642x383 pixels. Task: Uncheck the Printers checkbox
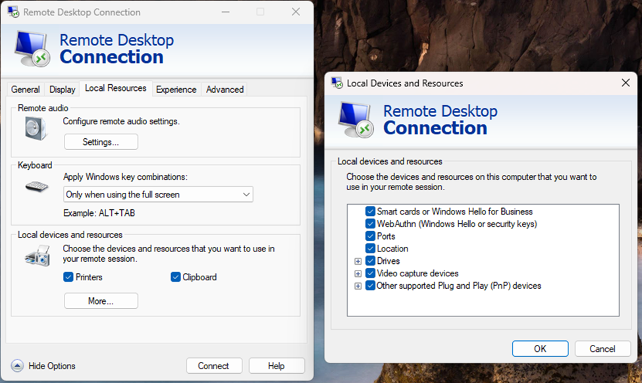(x=68, y=277)
